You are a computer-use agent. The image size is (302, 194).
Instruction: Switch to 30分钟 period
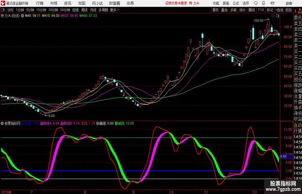tap(53, 10)
